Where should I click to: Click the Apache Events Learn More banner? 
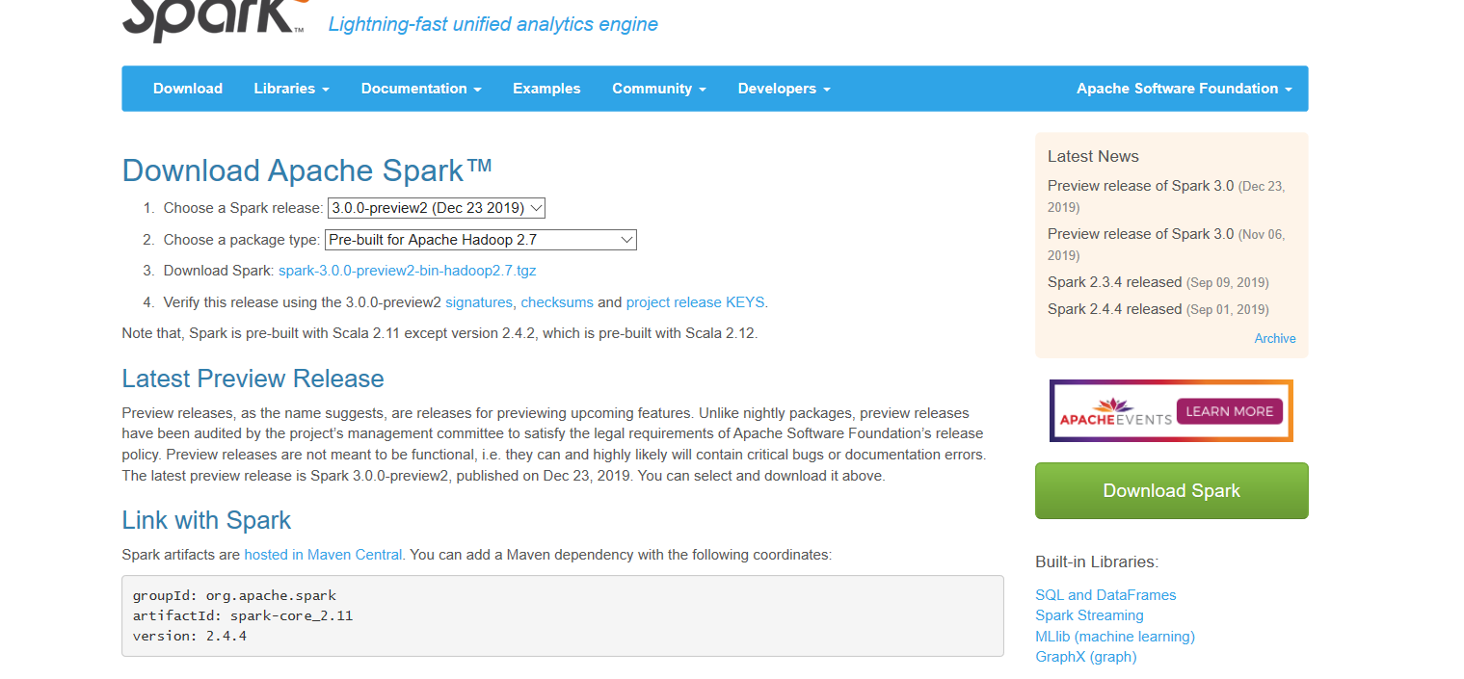point(1171,411)
